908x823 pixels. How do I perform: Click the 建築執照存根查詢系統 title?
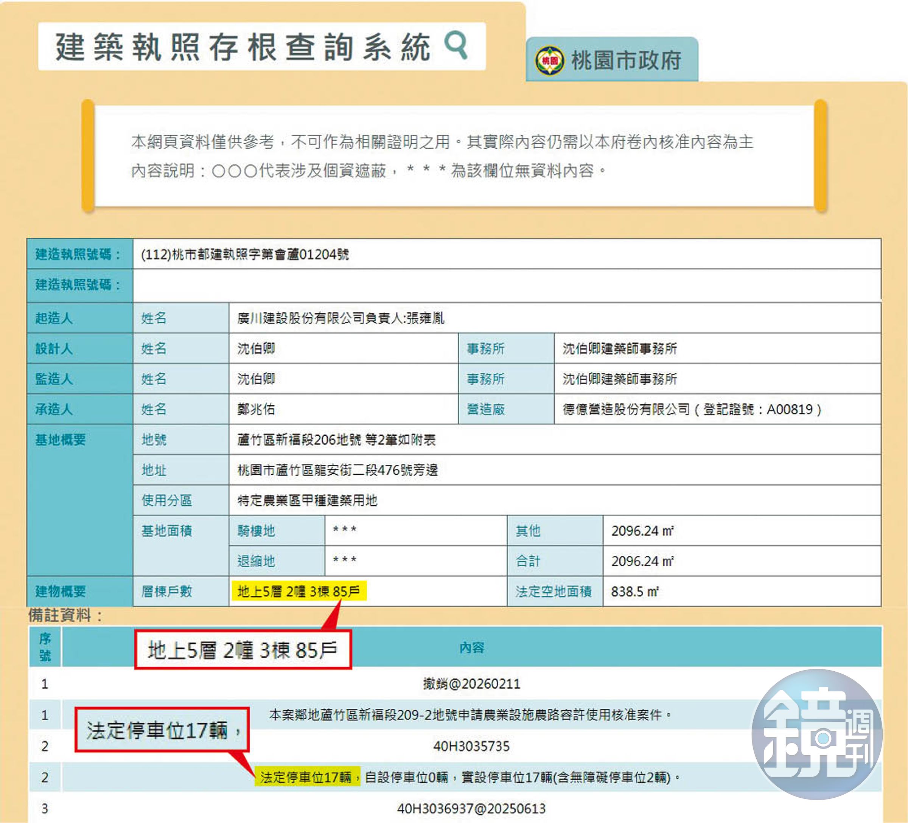[243, 47]
